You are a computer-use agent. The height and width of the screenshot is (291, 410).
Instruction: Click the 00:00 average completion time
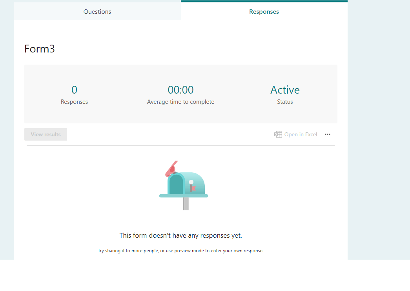click(x=180, y=90)
